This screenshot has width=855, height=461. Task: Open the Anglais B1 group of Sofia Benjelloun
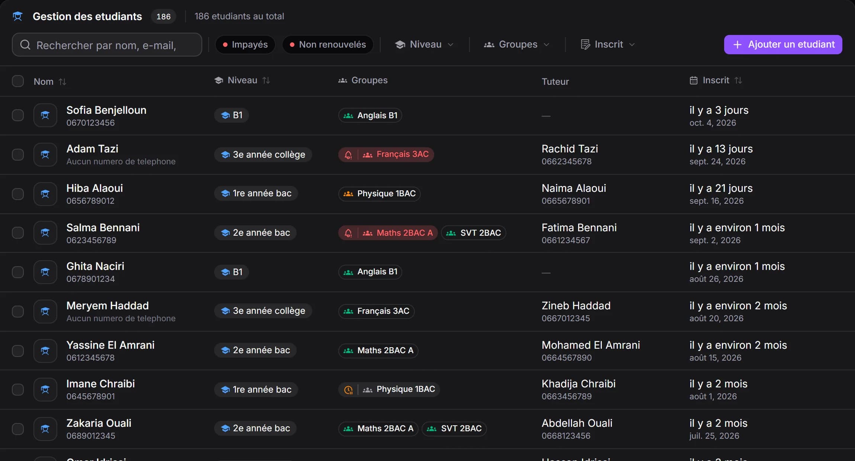point(370,116)
